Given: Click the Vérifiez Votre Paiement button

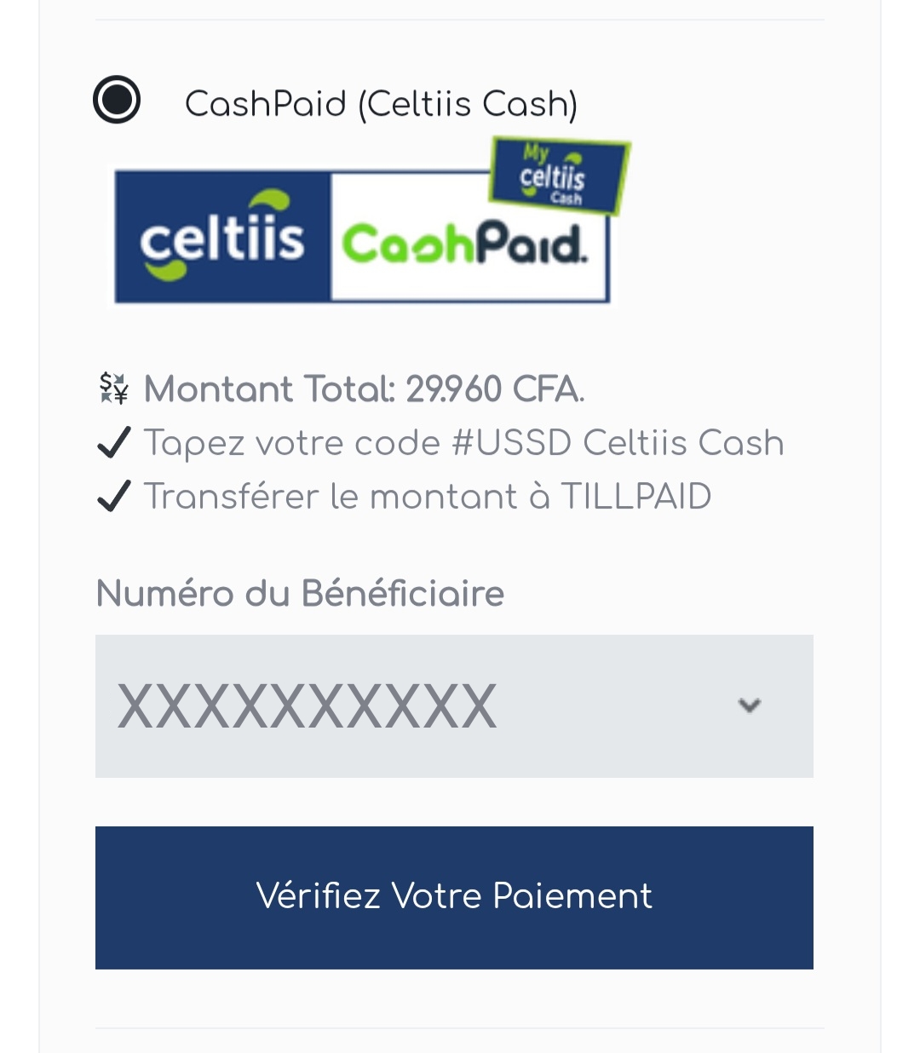Looking at the screenshot, I should [454, 898].
